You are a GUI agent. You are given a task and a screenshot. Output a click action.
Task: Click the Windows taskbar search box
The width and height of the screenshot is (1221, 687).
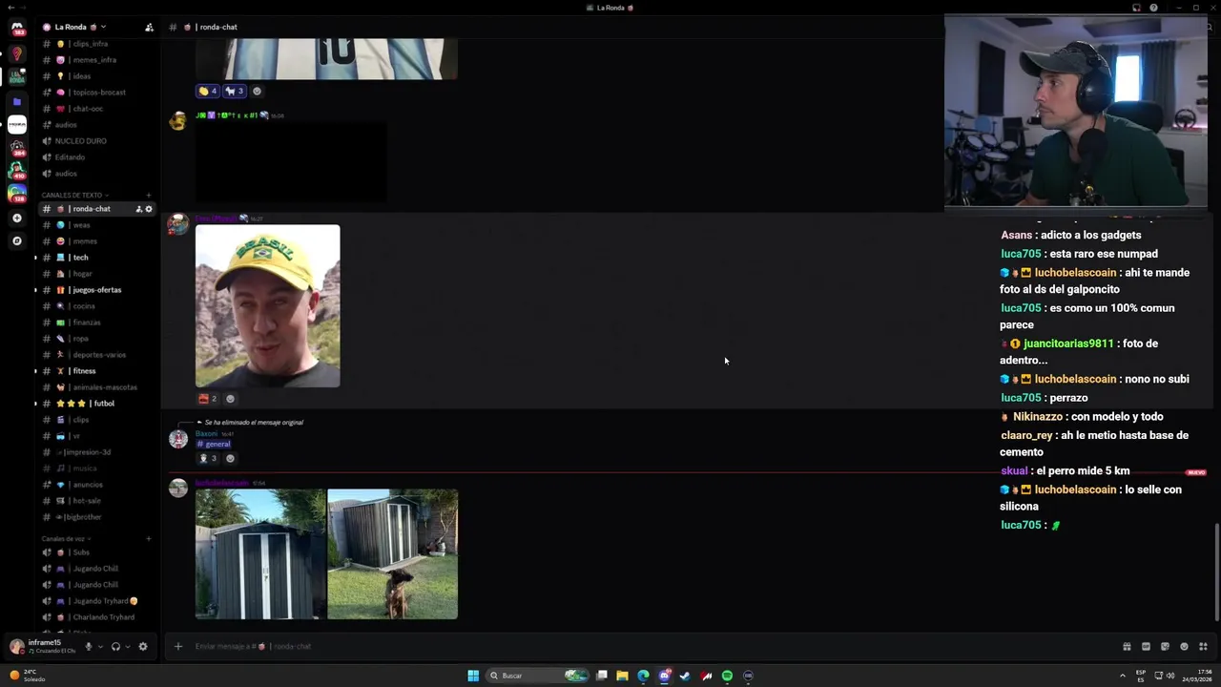point(537,676)
